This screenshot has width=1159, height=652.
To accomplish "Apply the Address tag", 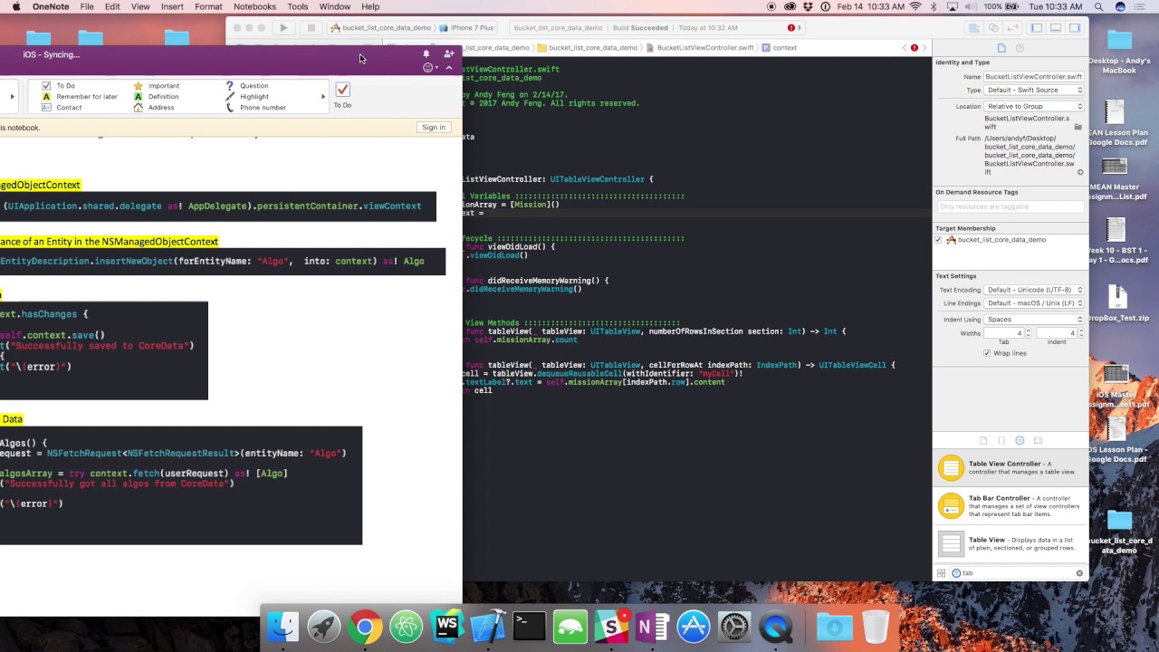I will click(x=154, y=108).
